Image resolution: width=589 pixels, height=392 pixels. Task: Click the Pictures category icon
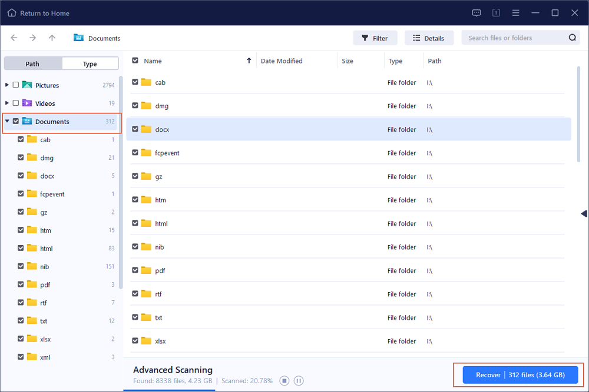(27, 85)
